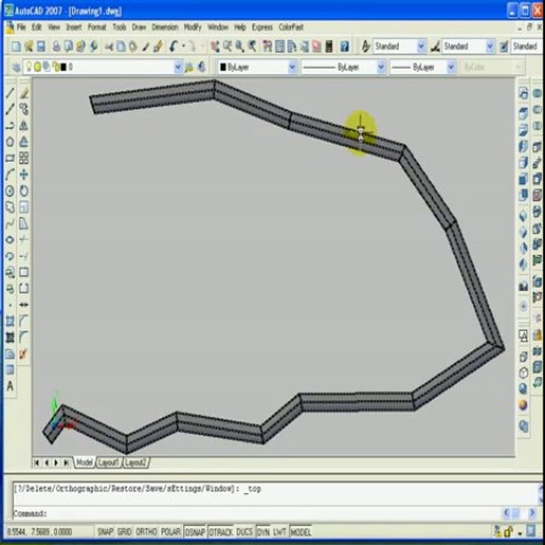Open the dimension style Standard dropdown
This screenshot has width=545, height=545.
[x=490, y=46]
